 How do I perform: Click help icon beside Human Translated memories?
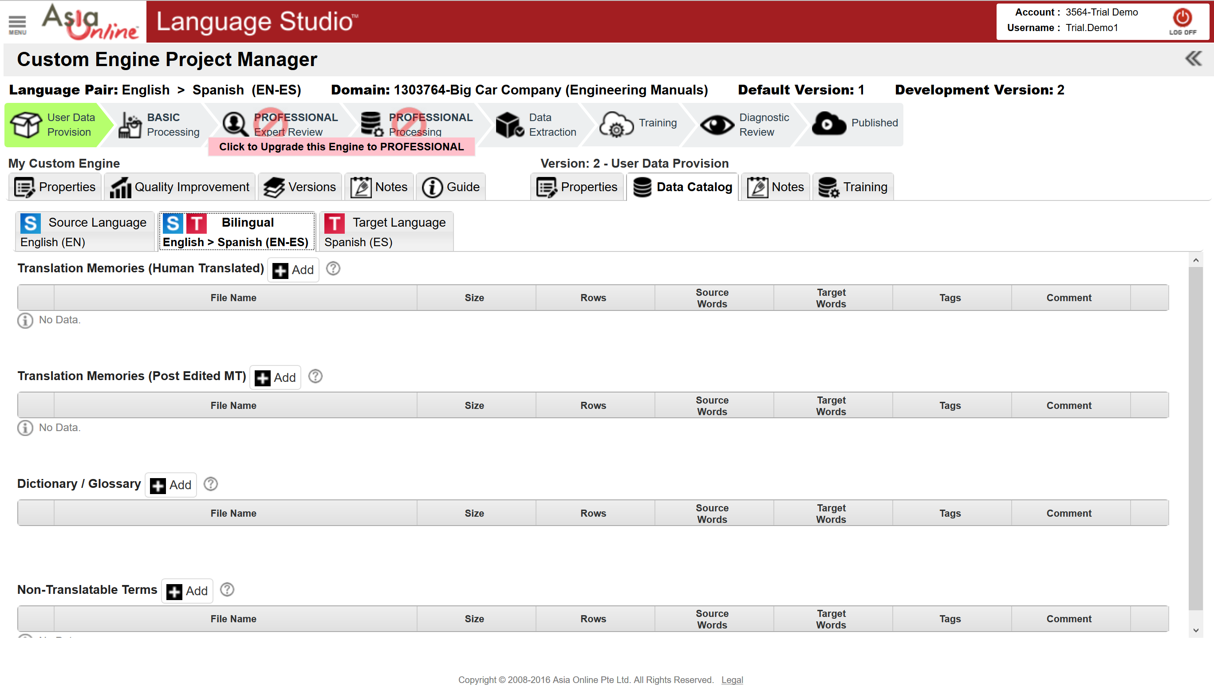pyautogui.click(x=333, y=269)
